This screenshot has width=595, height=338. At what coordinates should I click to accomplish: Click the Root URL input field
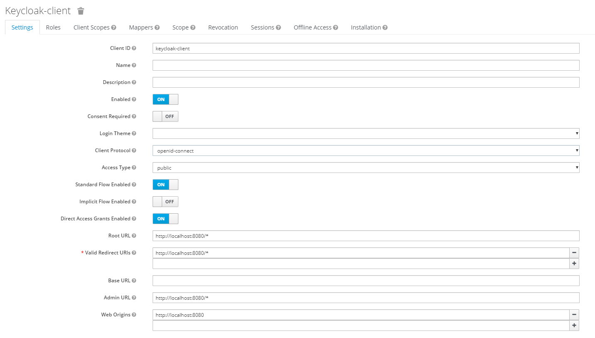[x=366, y=236]
